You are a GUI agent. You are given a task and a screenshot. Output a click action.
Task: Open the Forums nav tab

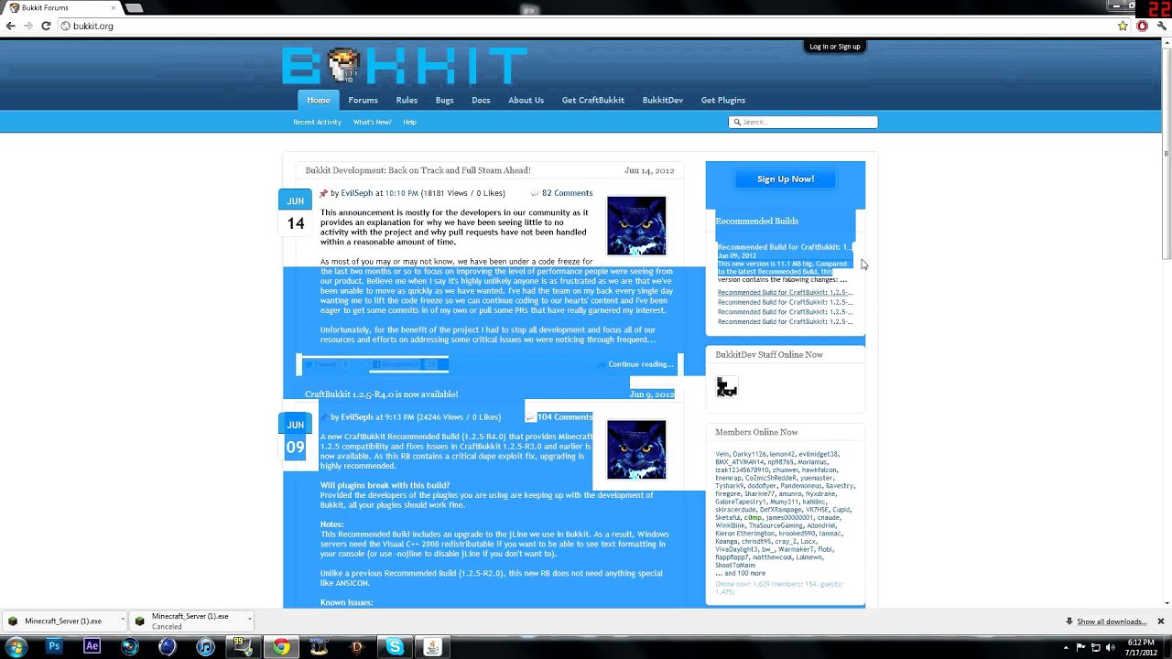[363, 100]
